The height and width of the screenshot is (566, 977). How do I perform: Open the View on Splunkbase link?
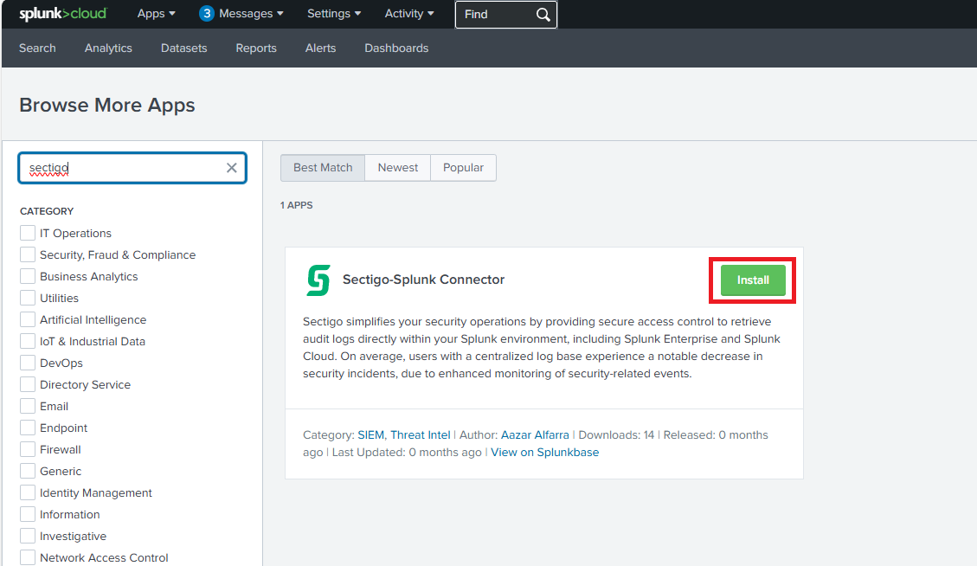pos(544,452)
